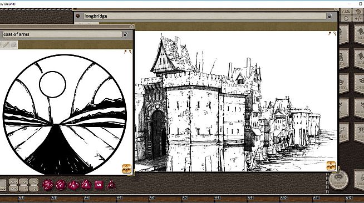
Task: Click the light pin icon in longbridge image
Action: pyautogui.click(x=335, y=33)
